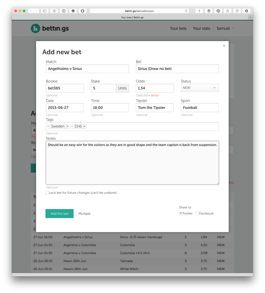Enable the Multiple checkbox
The height and width of the screenshot is (293, 265).
[x=77, y=214]
